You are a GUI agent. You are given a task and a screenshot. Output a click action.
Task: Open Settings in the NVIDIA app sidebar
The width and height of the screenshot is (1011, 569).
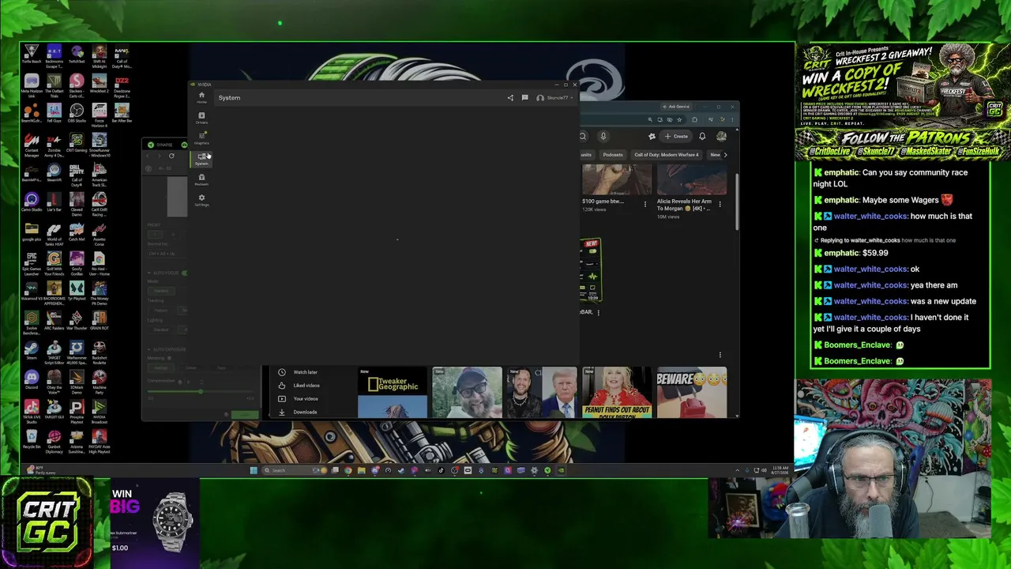coord(201,200)
